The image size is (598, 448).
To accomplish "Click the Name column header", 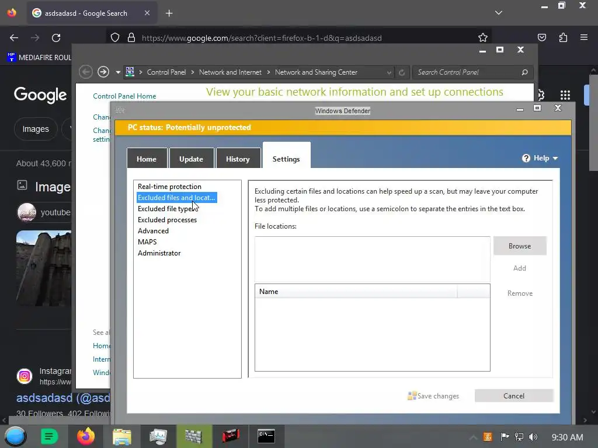I will (x=356, y=292).
